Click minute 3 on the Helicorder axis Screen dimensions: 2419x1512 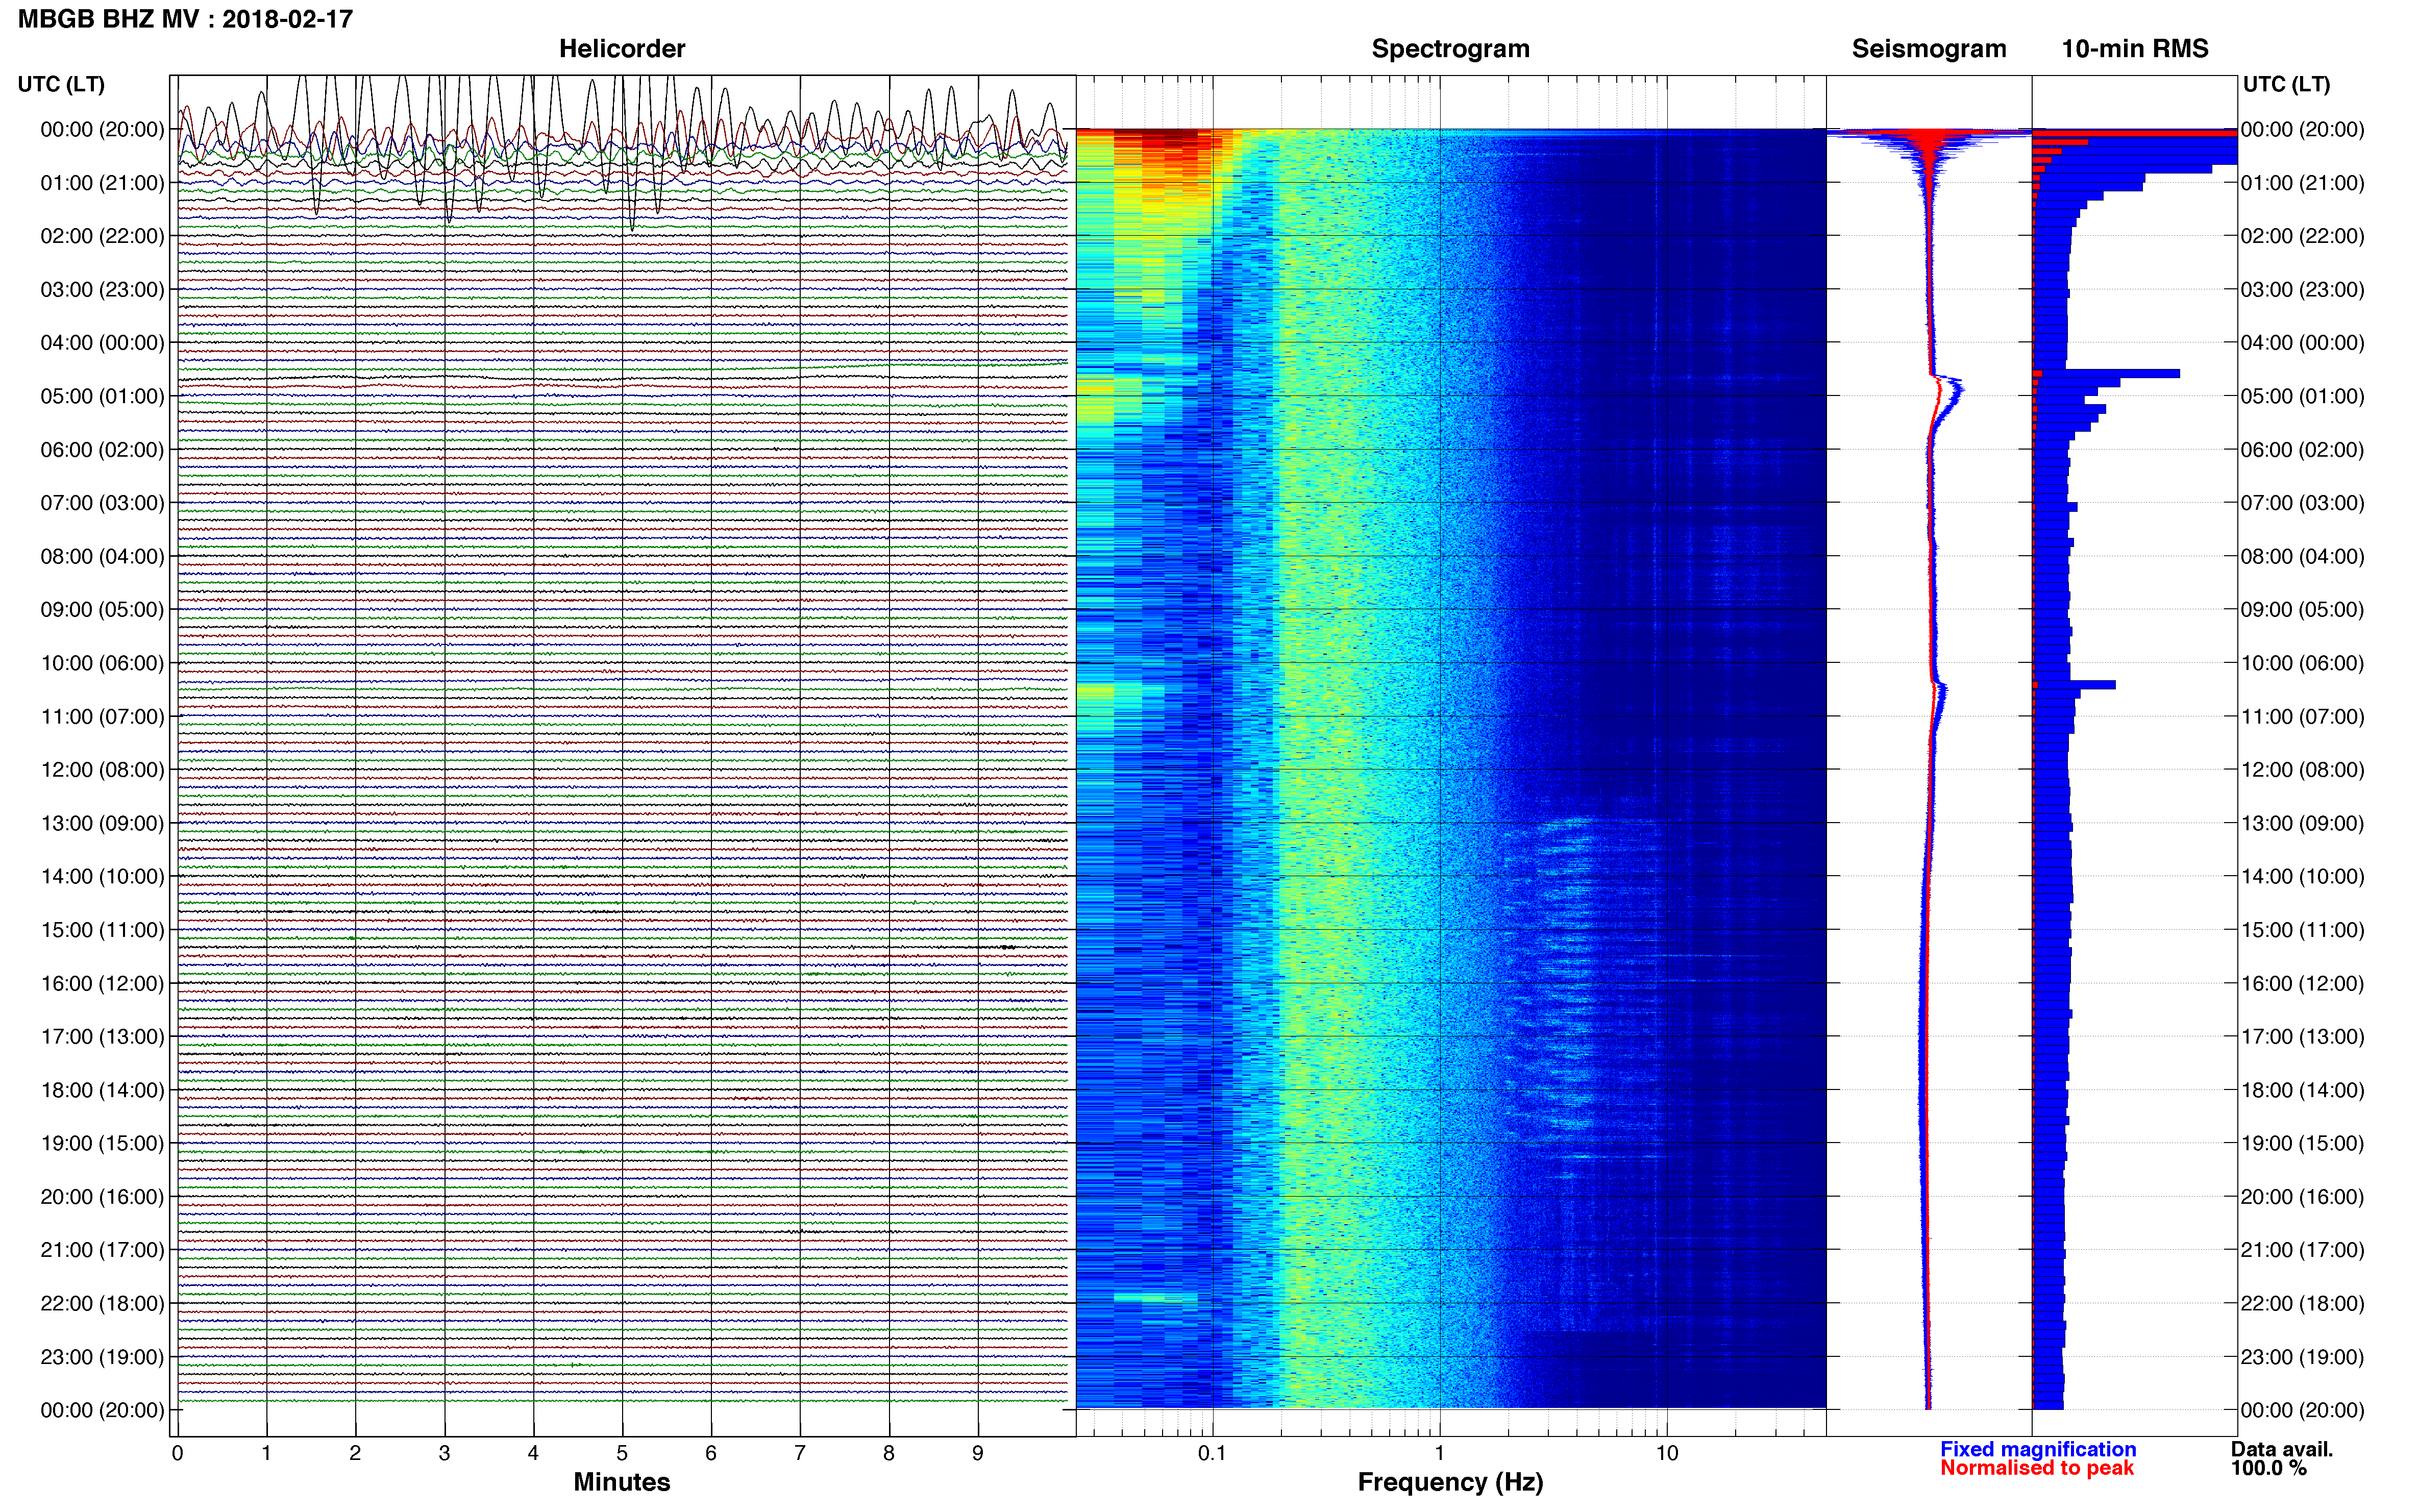444,1453
